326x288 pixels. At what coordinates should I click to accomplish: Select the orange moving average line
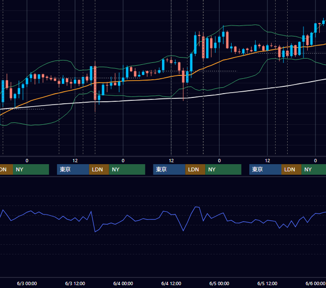pyautogui.click(x=158, y=78)
